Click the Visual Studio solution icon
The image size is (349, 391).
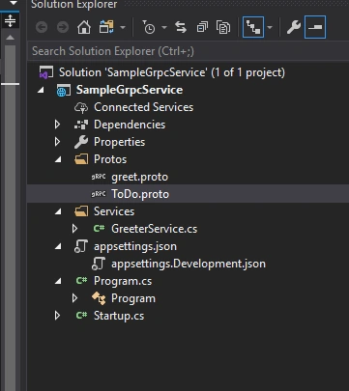tap(46, 72)
